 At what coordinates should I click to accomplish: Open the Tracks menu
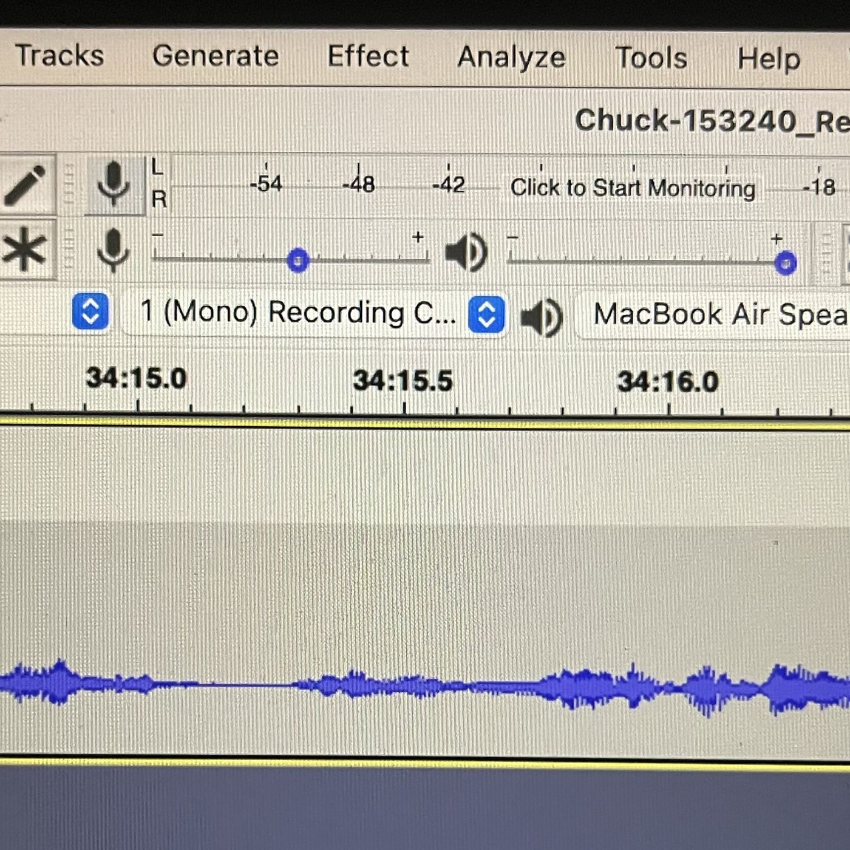coord(59,56)
